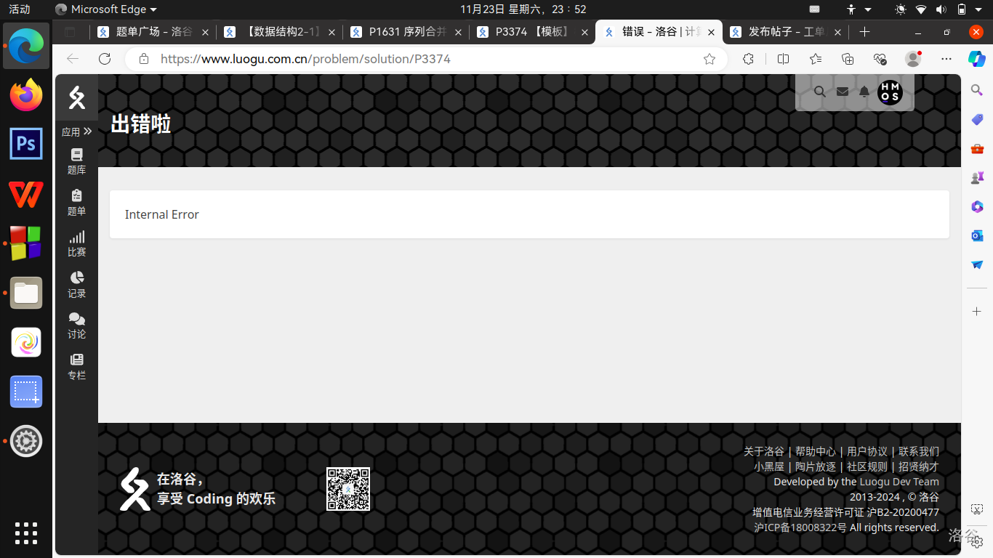The image size is (993, 558).
Task: Open the 比赛 contest sidebar icon
Action: click(x=76, y=243)
